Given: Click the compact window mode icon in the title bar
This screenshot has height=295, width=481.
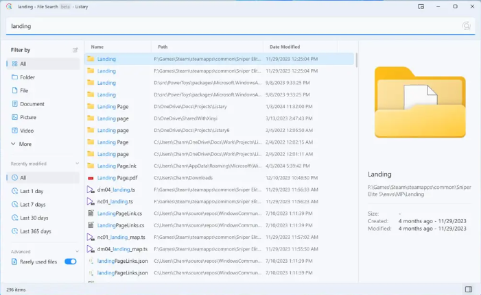Looking at the screenshot, I should pyautogui.click(x=421, y=6).
